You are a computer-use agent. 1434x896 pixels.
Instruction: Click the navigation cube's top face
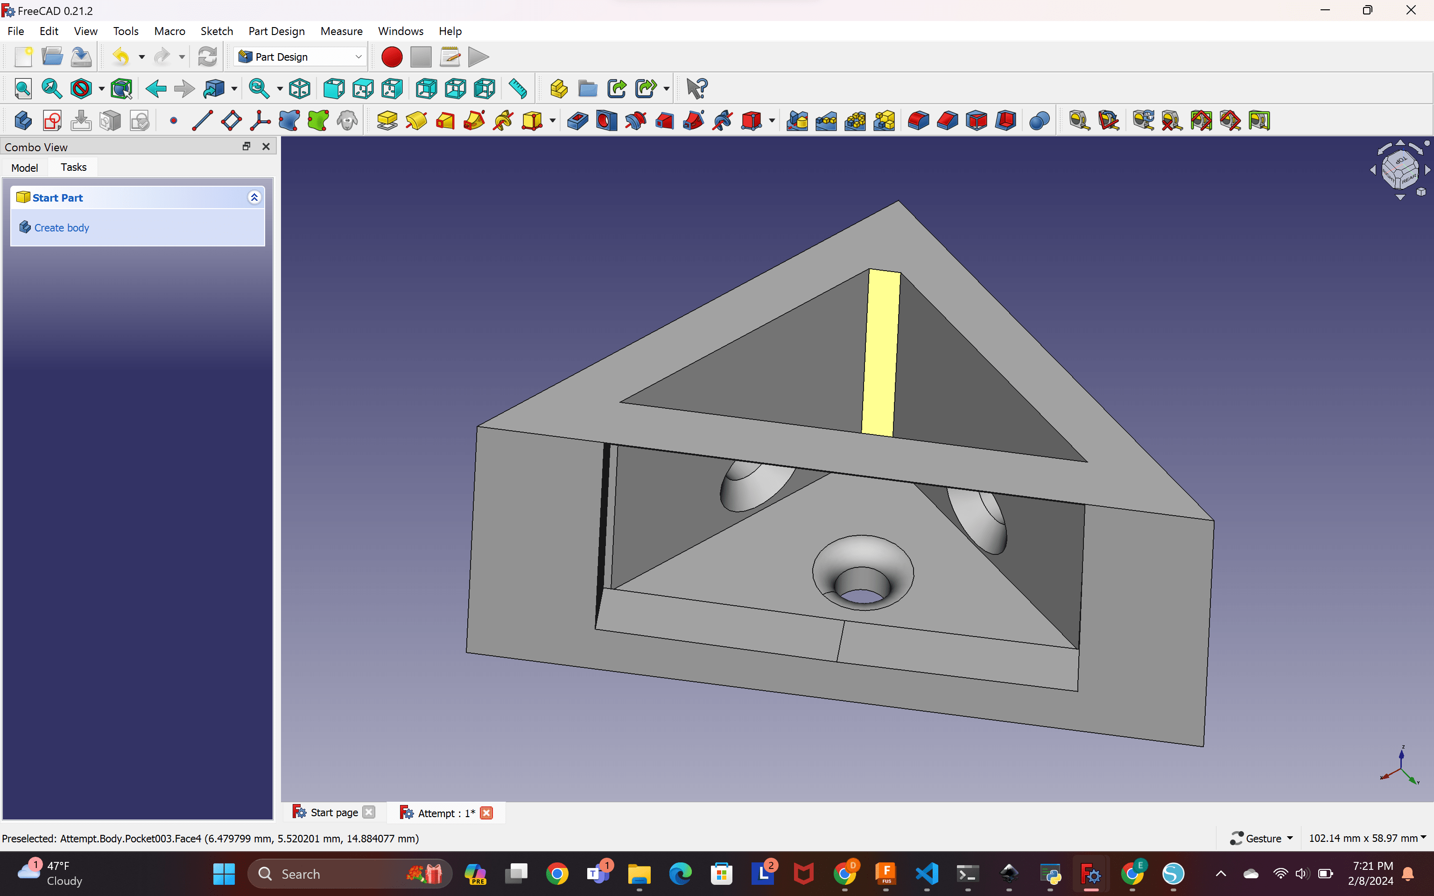coord(1401,161)
